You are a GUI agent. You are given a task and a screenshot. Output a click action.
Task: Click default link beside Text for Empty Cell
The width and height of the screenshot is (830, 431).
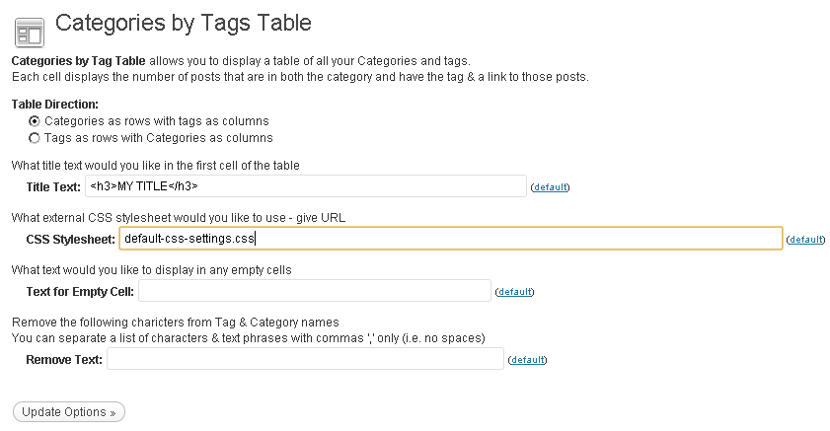click(x=514, y=291)
